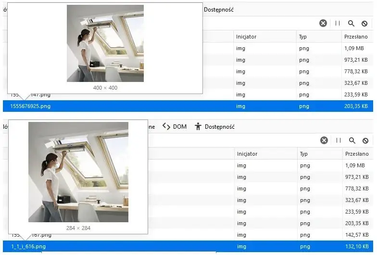Sort by the Inicjator column in the lower panel
This screenshot has width=377, height=255.
(x=265, y=154)
